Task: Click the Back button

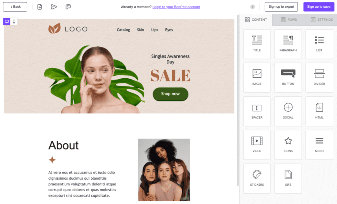Action: click(x=15, y=7)
